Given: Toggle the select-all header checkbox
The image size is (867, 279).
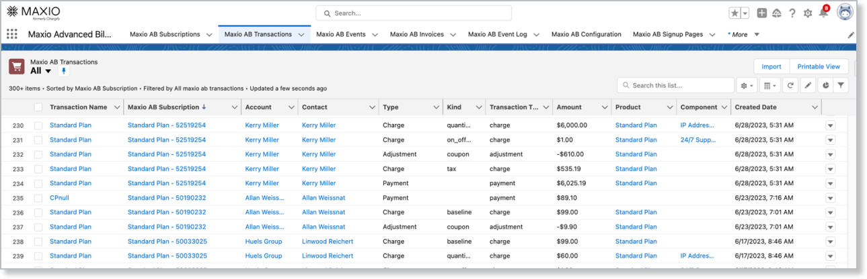Looking at the screenshot, I should 38,107.
